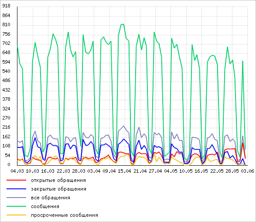Click the 54 y-axis value label
This screenshot has width=256, height=222.
tap(7, 155)
